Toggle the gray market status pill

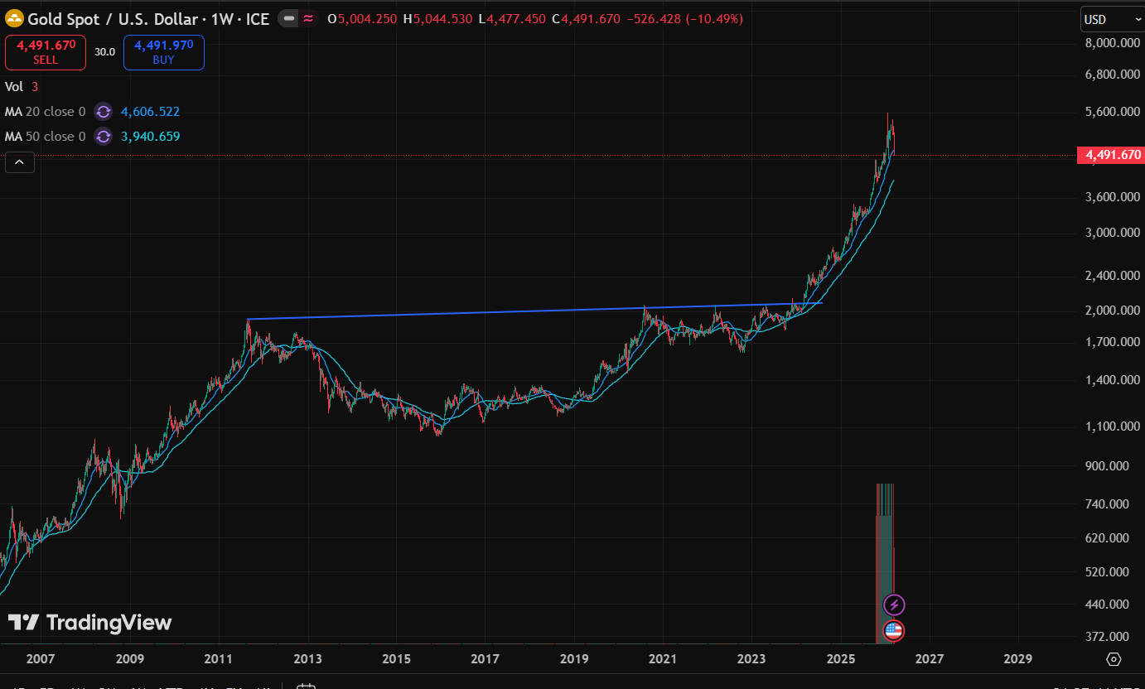click(287, 19)
